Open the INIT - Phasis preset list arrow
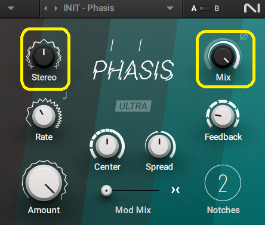The width and height of the screenshot is (265, 225). (170, 8)
